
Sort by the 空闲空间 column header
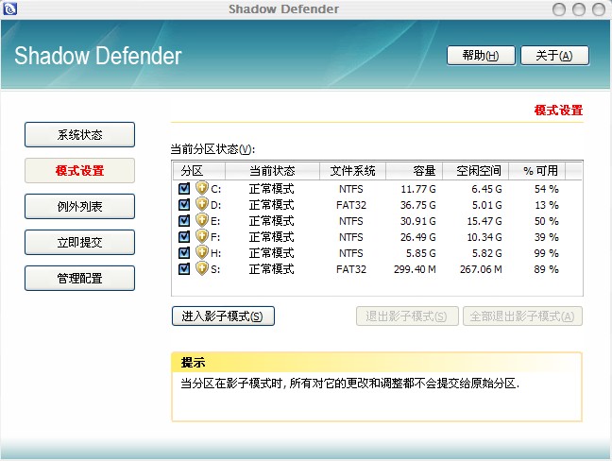pyautogui.click(x=475, y=171)
